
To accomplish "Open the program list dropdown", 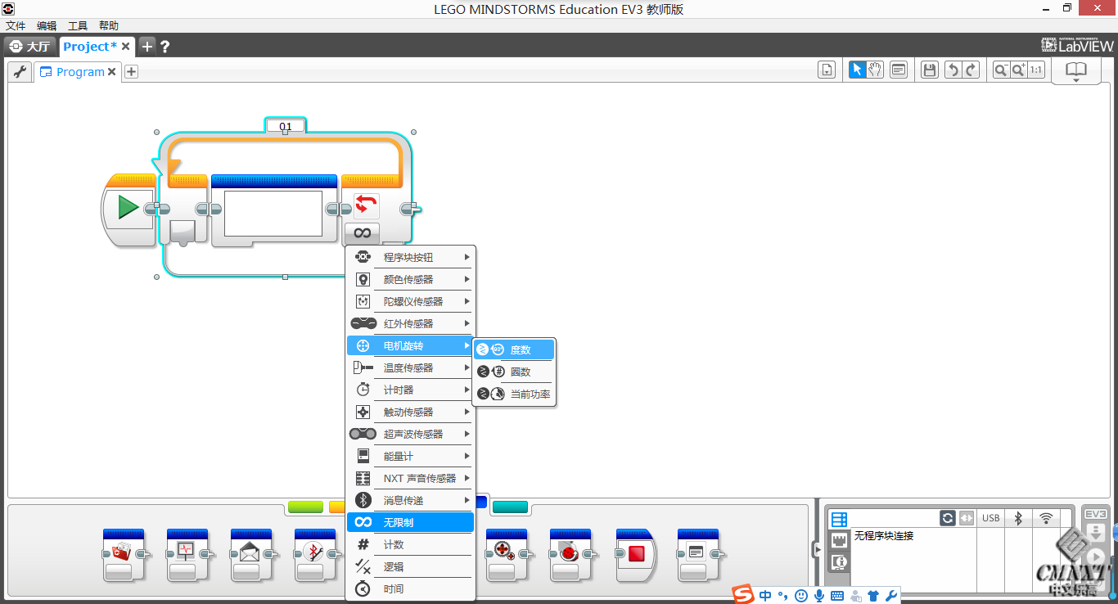I will [x=827, y=70].
